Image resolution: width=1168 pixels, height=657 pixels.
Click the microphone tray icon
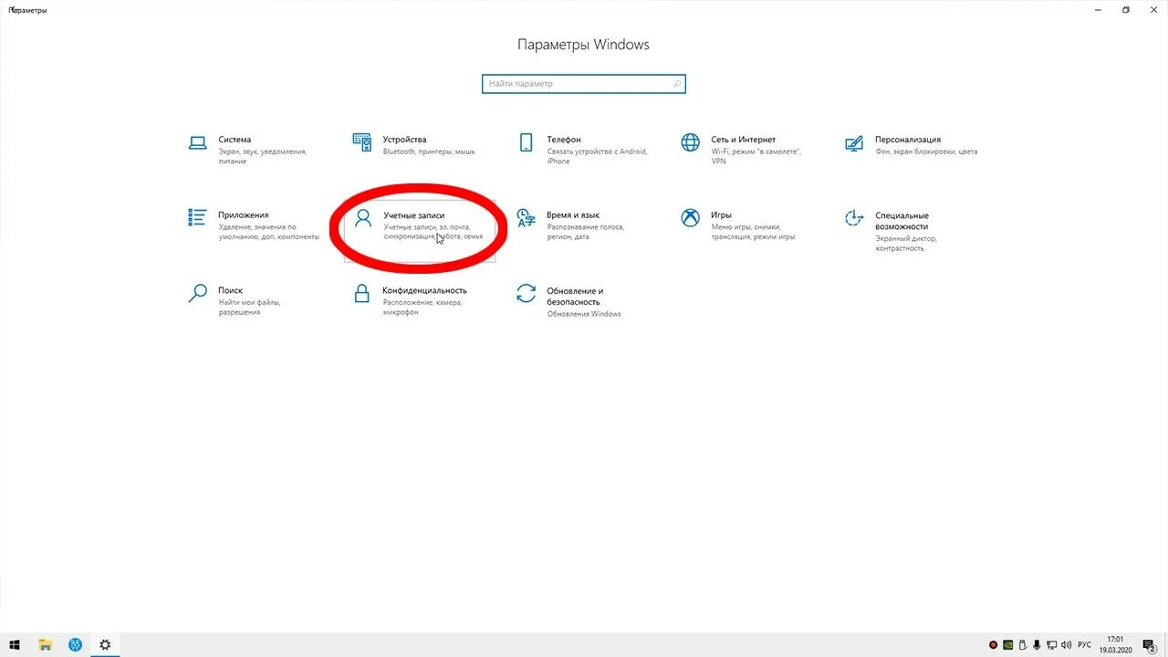click(1038, 645)
